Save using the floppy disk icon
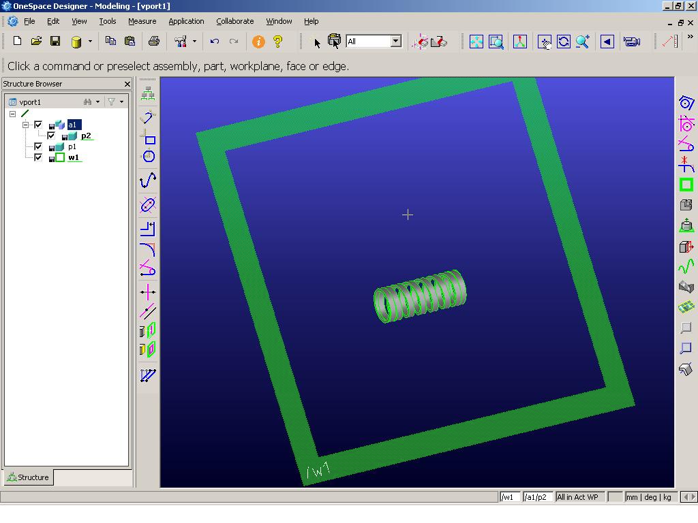Viewport: 698px width, 523px height. click(55, 42)
